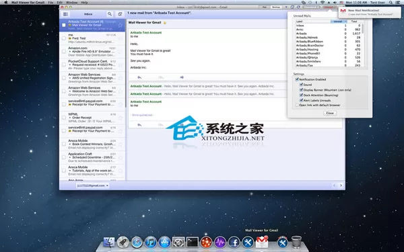Click the forward arrow under first message
The height and width of the screenshot is (252, 404).
pyautogui.click(x=182, y=77)
